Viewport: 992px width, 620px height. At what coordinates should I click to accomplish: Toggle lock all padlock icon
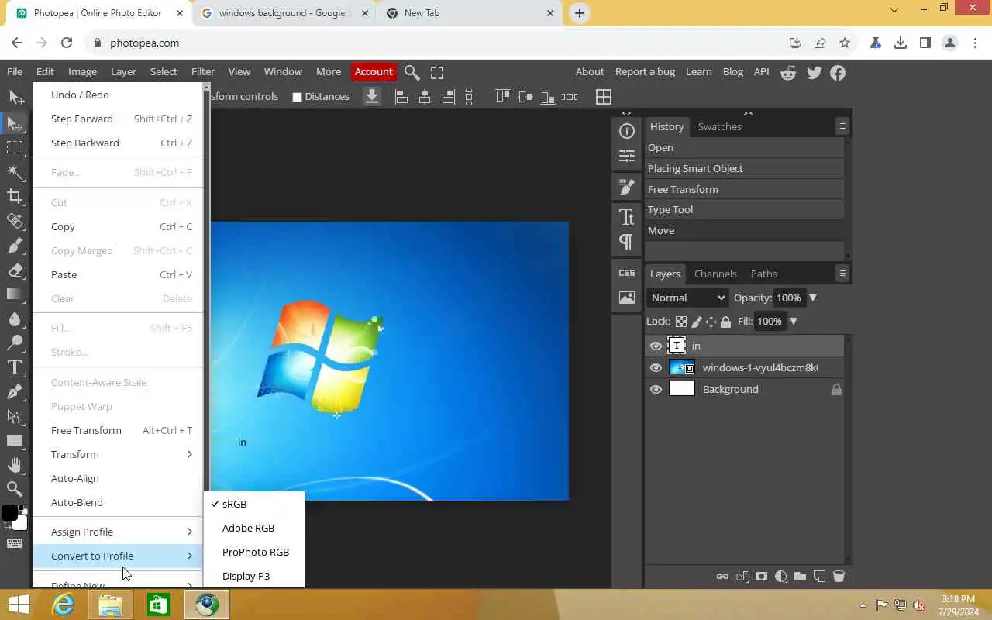(725, 321)
